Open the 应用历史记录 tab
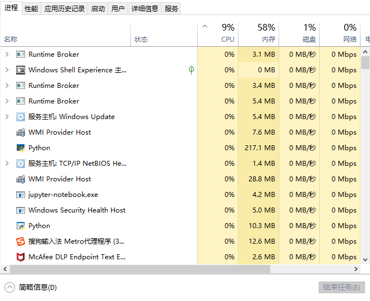Viewport: 370px width, 301px height. (65, 9)
